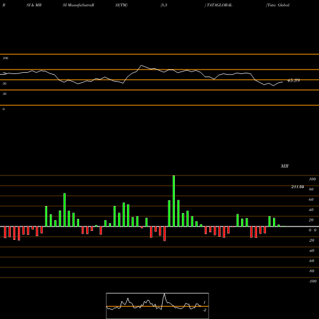The image size is (319, 319).
Task: Click the MR axis -100 label
Action: tap(313, 281)
